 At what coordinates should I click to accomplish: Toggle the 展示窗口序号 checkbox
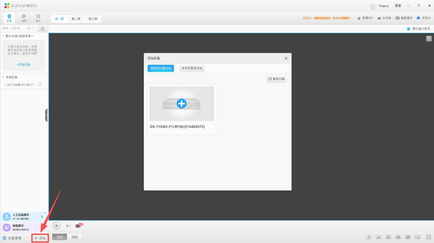409,29
